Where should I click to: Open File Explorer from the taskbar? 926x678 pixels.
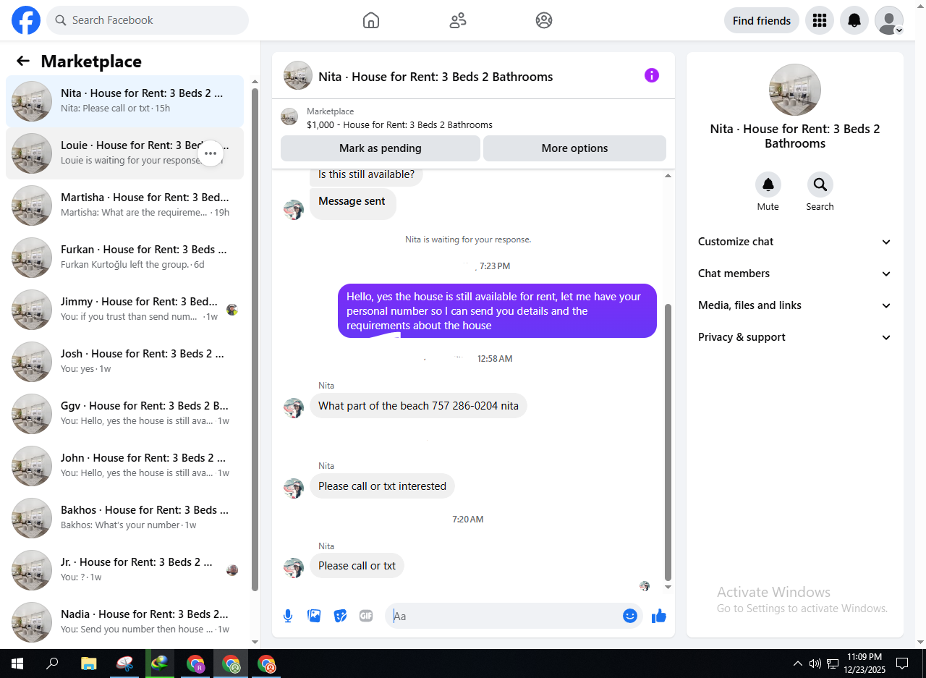tap(88, 664)
